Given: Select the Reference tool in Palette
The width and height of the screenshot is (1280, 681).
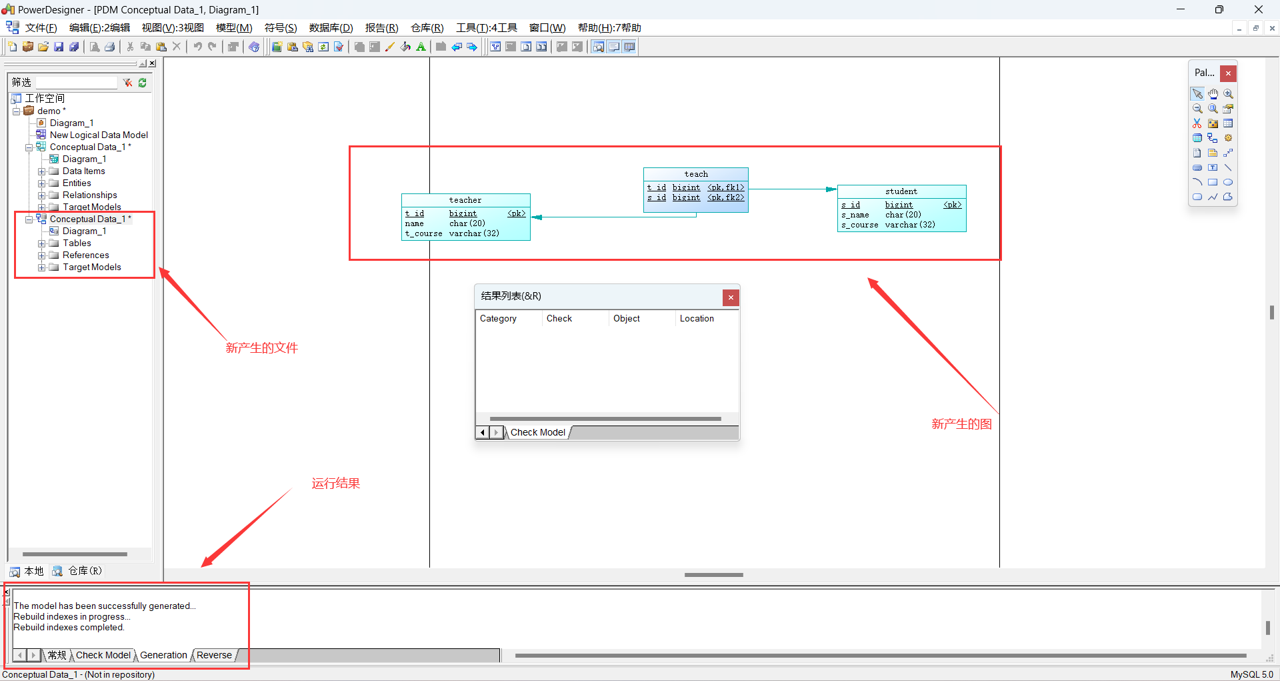Looking at the screenshot, I should 1213,138.
